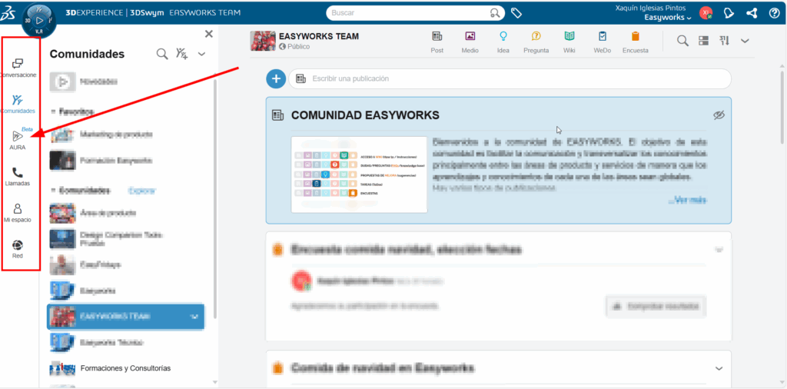Image resolution: width=787 pixels, height=389 pixels.
Task: Open sort order options icon
Action: coord(724,41)
